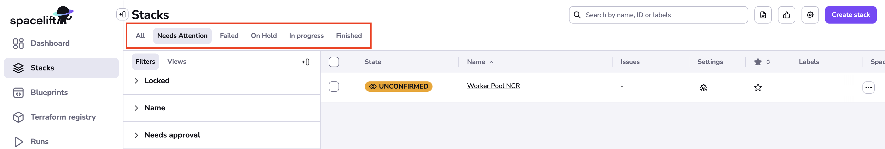Image resolution: width=885 pixels, height=149 pixels.
Task: Go to the Runs section
Action: (x=40, y=141)
